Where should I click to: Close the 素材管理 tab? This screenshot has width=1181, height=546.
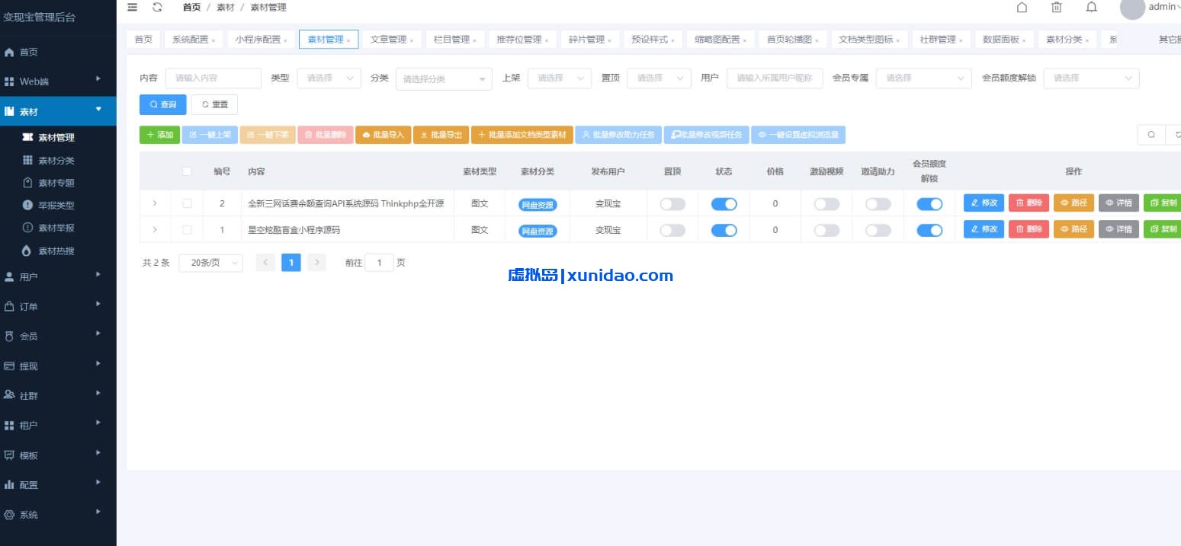[350, 39]
